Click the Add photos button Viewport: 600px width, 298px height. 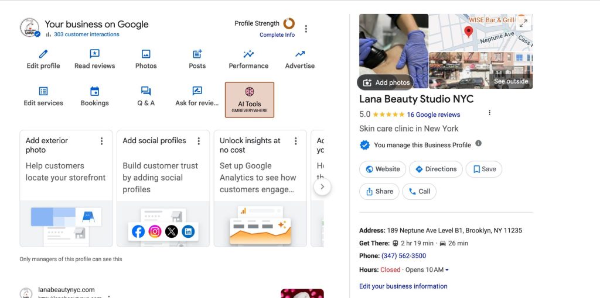click(386, 82)
